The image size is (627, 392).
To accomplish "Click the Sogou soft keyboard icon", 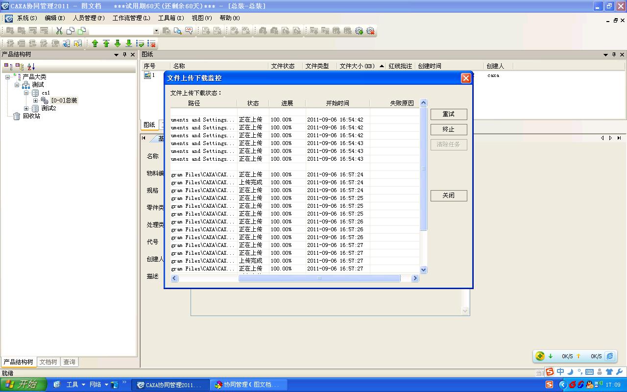I will [589, 372].
